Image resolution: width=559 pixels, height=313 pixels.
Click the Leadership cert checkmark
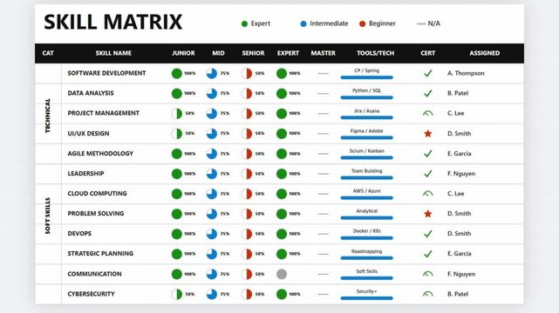coord(428,174)
